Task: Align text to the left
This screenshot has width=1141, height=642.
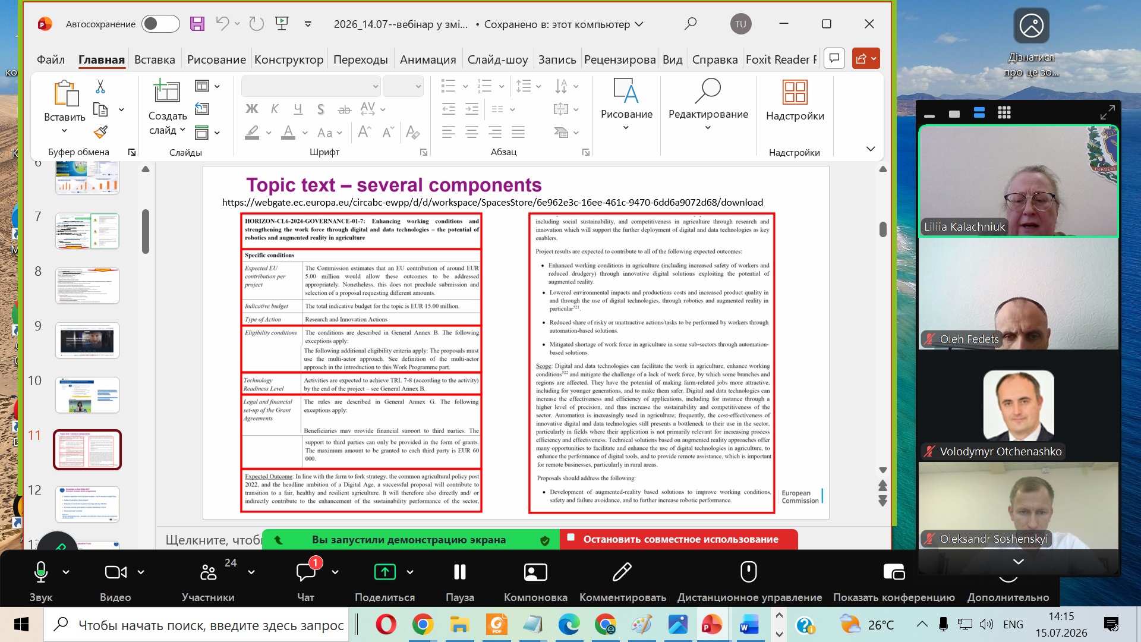Action: pos(449,132)
